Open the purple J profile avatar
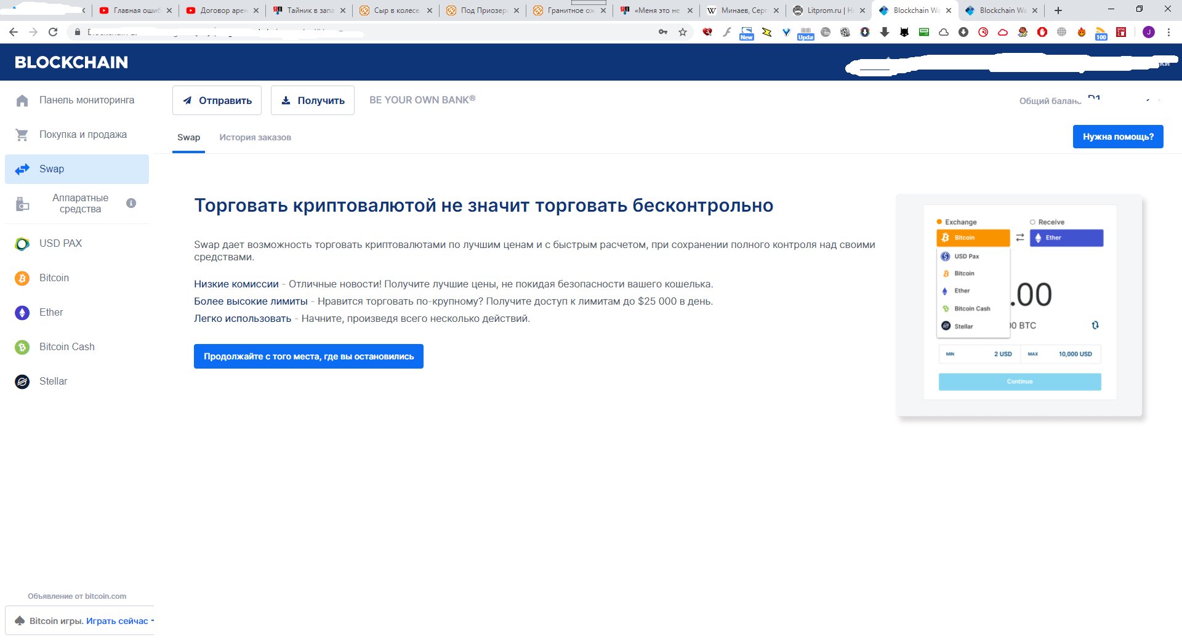Screen dimensions: 1182x640 tap(1149, 32)
